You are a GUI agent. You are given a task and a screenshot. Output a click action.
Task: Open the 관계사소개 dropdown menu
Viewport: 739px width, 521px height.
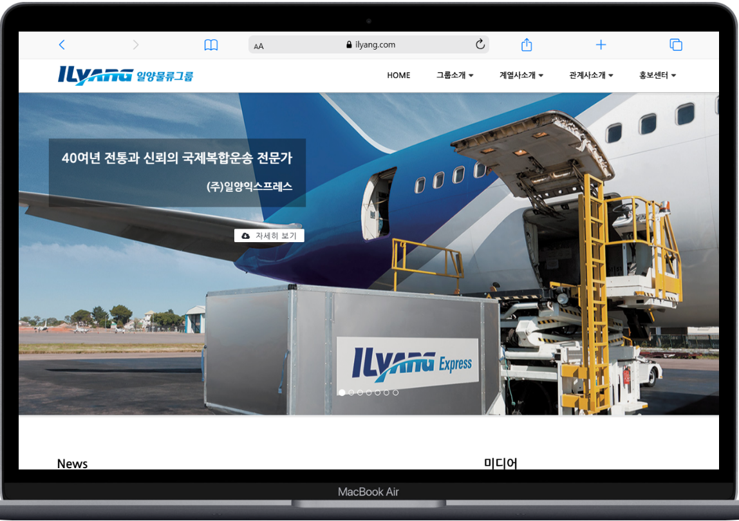point(591,75)
